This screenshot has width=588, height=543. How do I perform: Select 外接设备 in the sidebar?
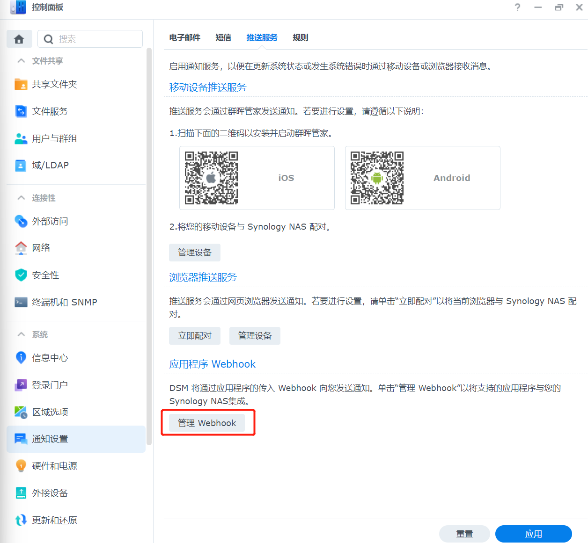pos(76,493)
